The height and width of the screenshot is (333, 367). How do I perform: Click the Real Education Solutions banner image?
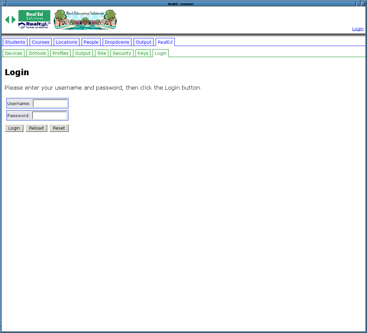coord(85,20)
